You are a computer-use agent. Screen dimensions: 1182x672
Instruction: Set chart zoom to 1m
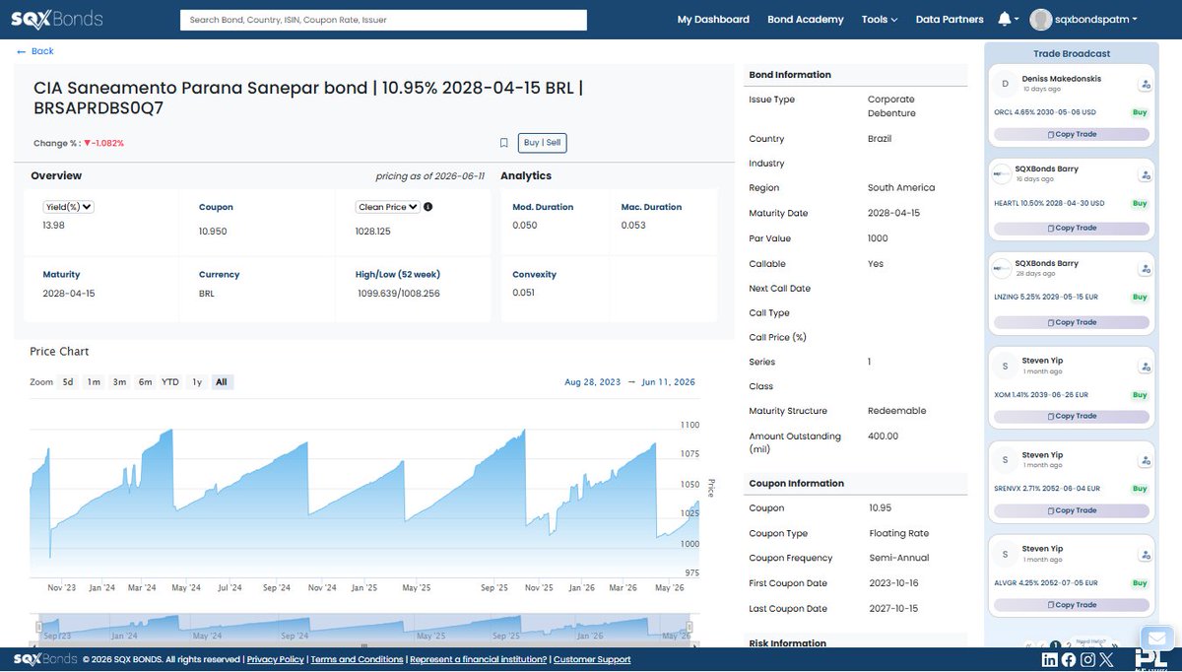tap(94, 382)
